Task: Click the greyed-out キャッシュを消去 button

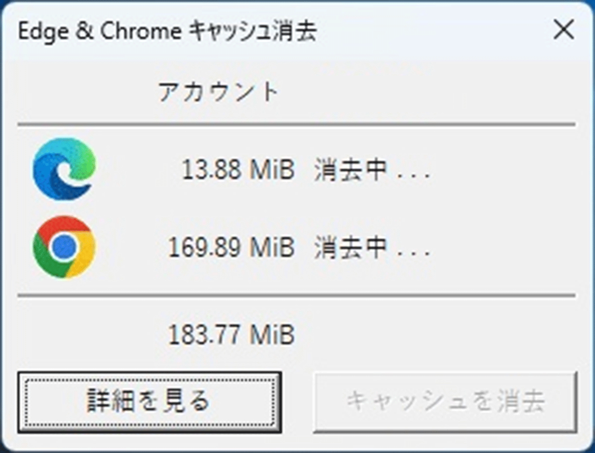Action: pyautogui.click(x=445, y=401)
